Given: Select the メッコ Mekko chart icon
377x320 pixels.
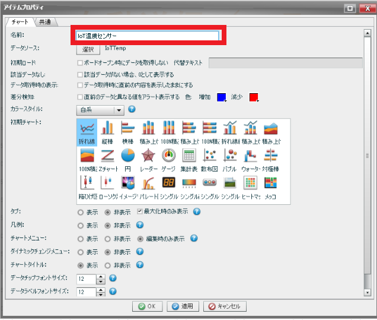Looking at the screenshot, I should coord(271,188).
